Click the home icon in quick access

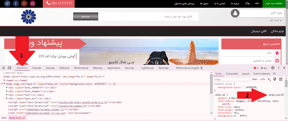[277, 53]
